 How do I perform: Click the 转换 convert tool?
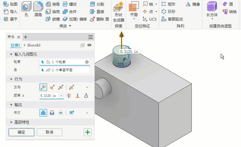pyautogui.click(x=229, y=12)
